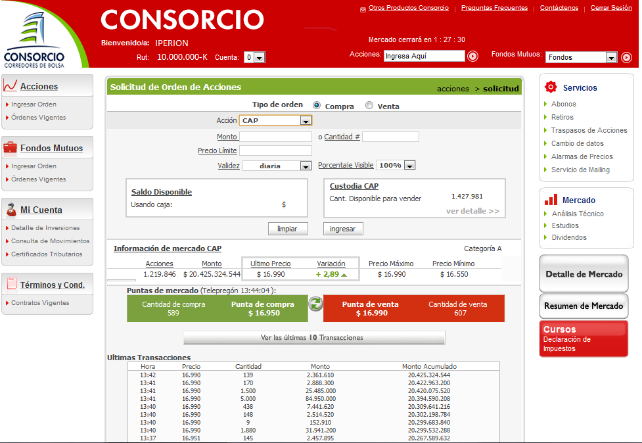Open Traspasos de Acciones

(x=589, y=130)
